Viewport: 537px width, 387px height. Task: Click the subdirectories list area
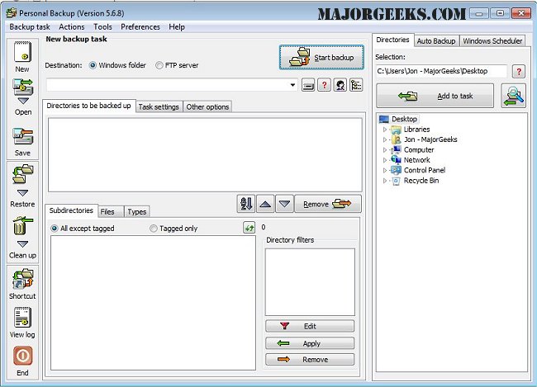pos(153,303)
